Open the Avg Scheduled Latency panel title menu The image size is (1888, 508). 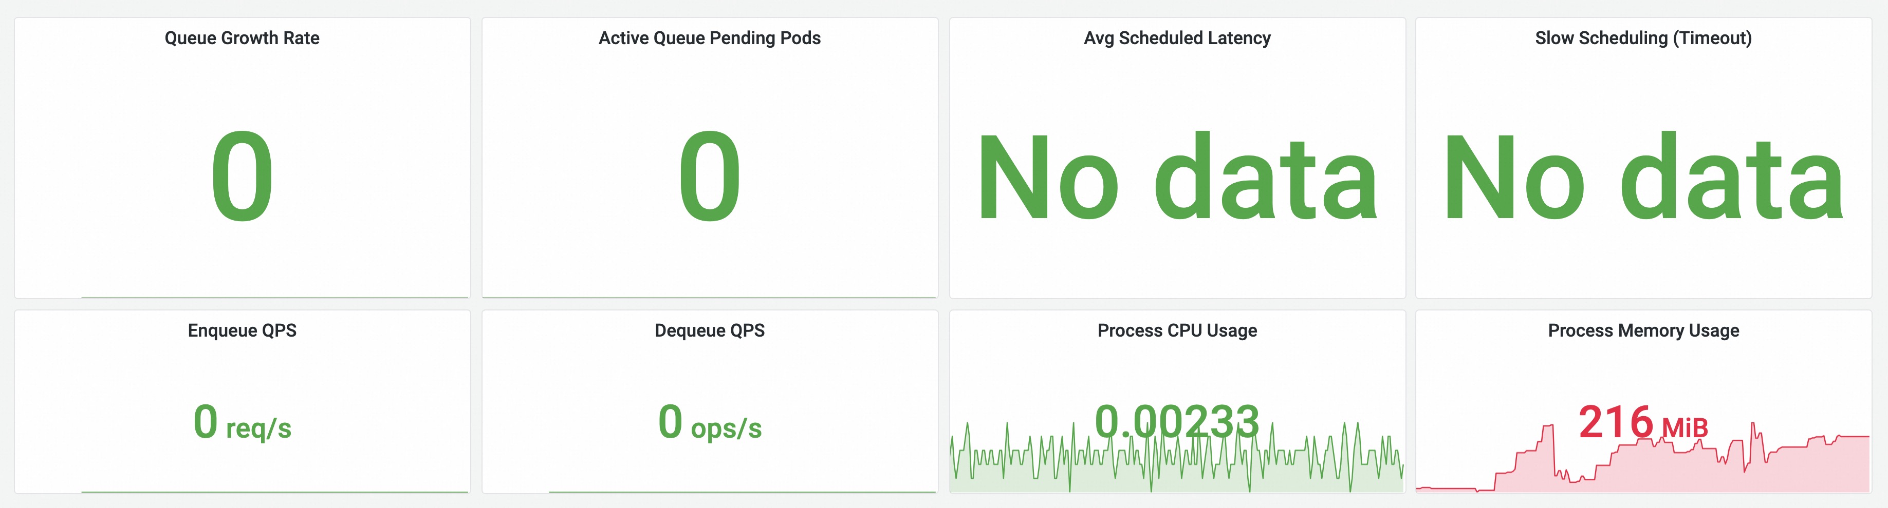[1176, 38]
